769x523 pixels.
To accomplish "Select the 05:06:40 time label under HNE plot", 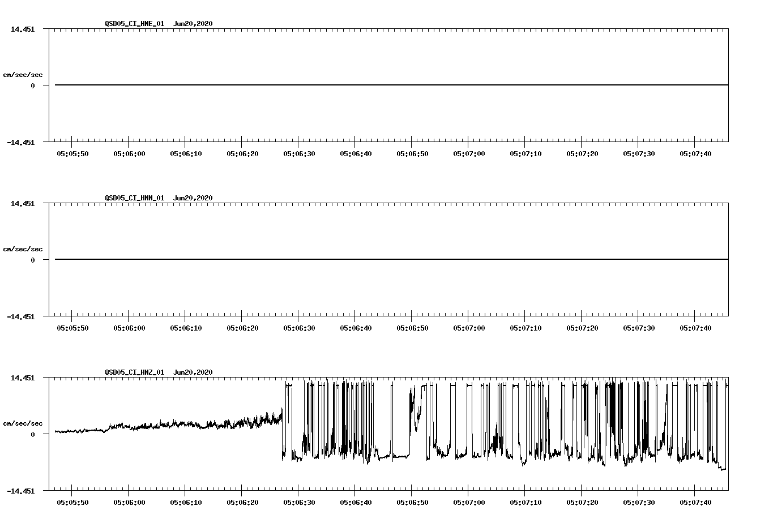I will point(356,154).
